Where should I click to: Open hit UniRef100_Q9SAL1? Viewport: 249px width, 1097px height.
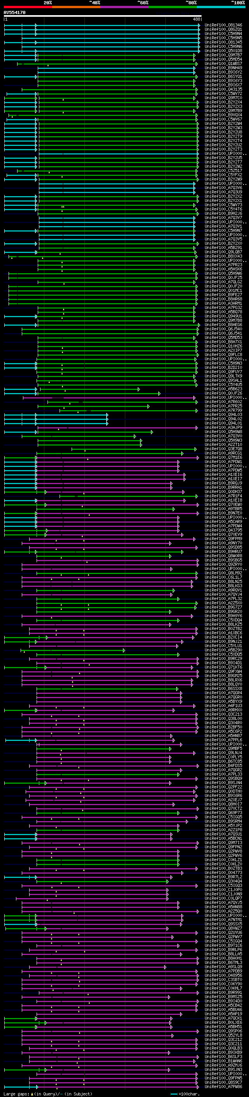point(223,381)
